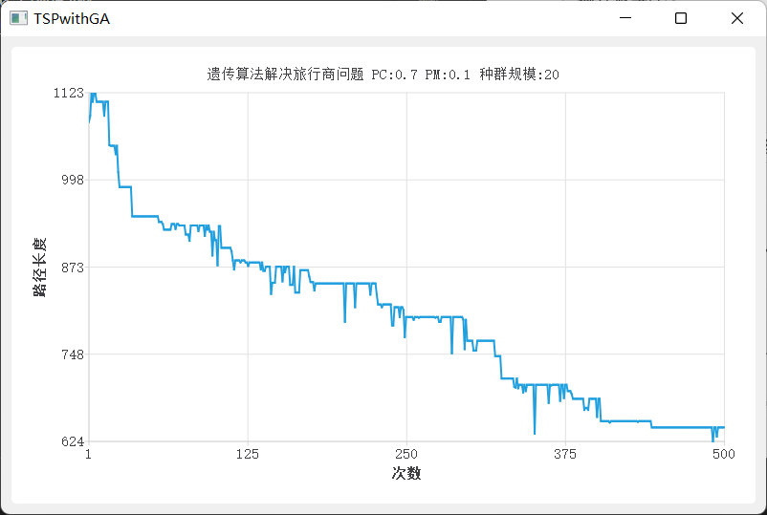Viewport: 767px width, 515px height.
Task: Click the chart title showing PC:0.7 PM:0.1
Action: [383, 75]
